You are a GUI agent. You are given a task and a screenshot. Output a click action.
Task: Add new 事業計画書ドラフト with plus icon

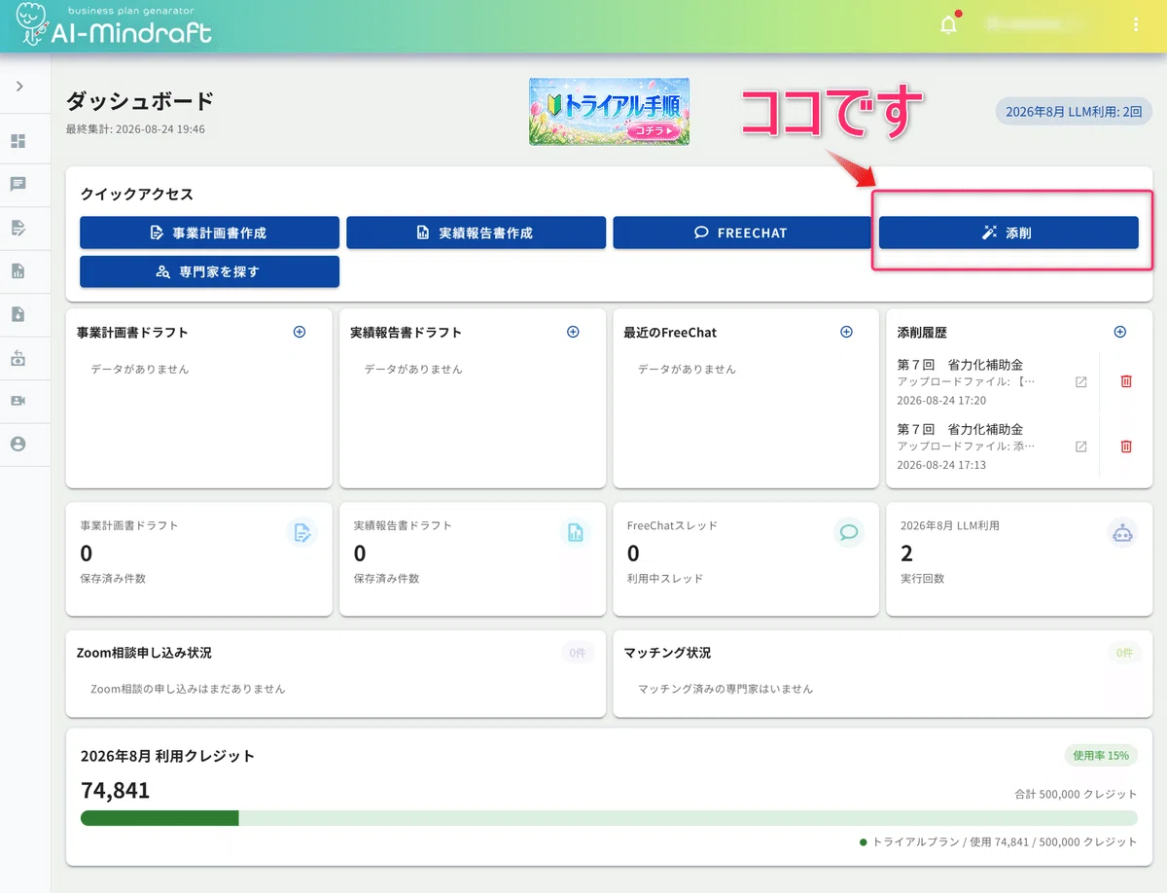(x=300, y=332)
